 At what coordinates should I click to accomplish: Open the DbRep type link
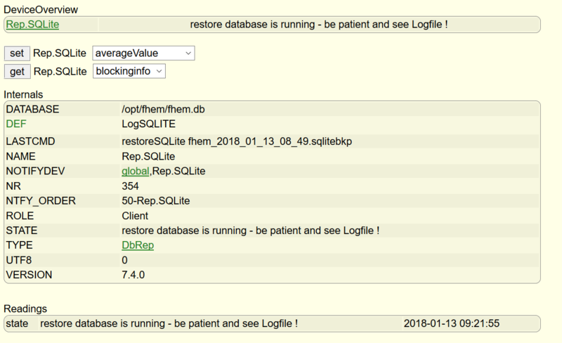click(x=138, y=245)
